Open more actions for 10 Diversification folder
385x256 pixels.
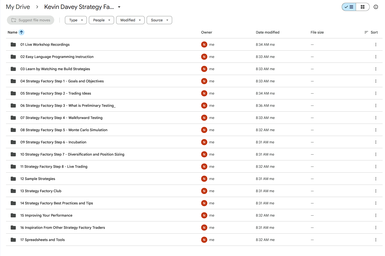pyautogui.click(x=376, y=154)
